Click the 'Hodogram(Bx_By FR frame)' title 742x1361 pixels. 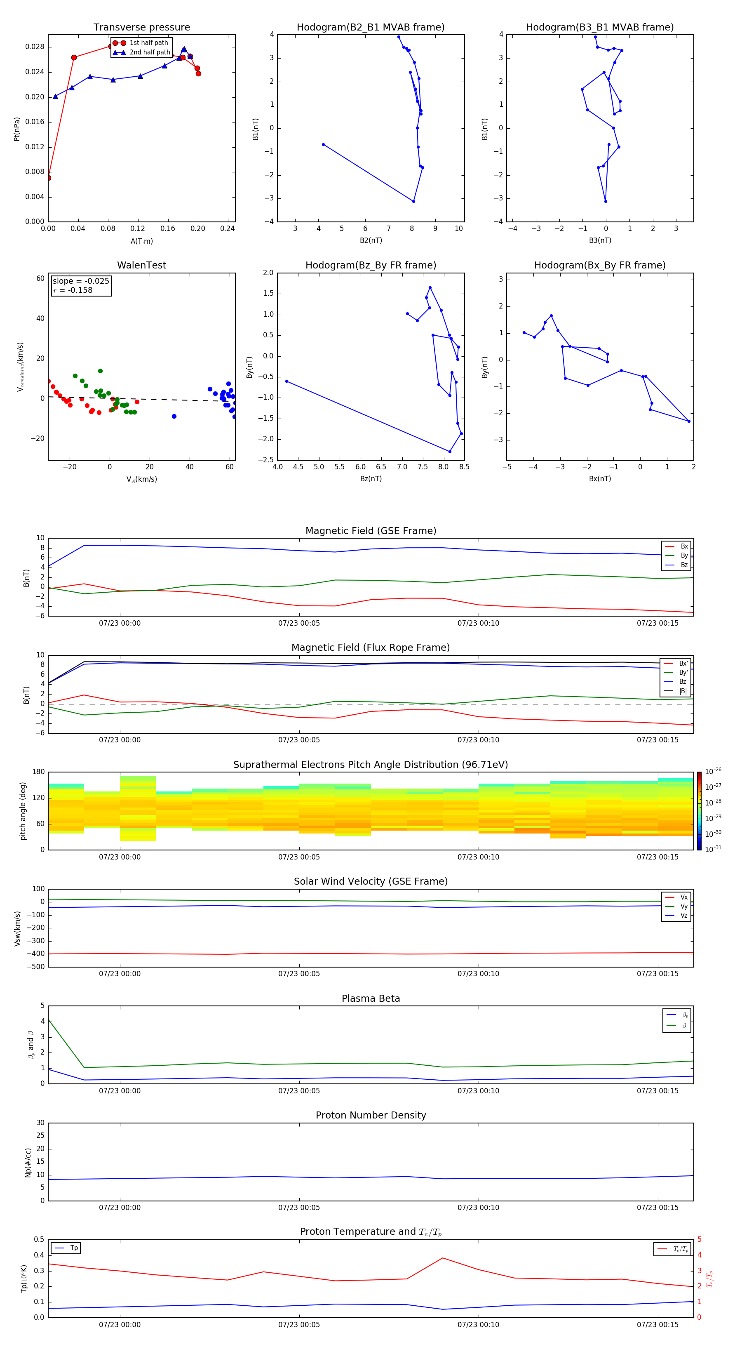[x=600, y=265]
